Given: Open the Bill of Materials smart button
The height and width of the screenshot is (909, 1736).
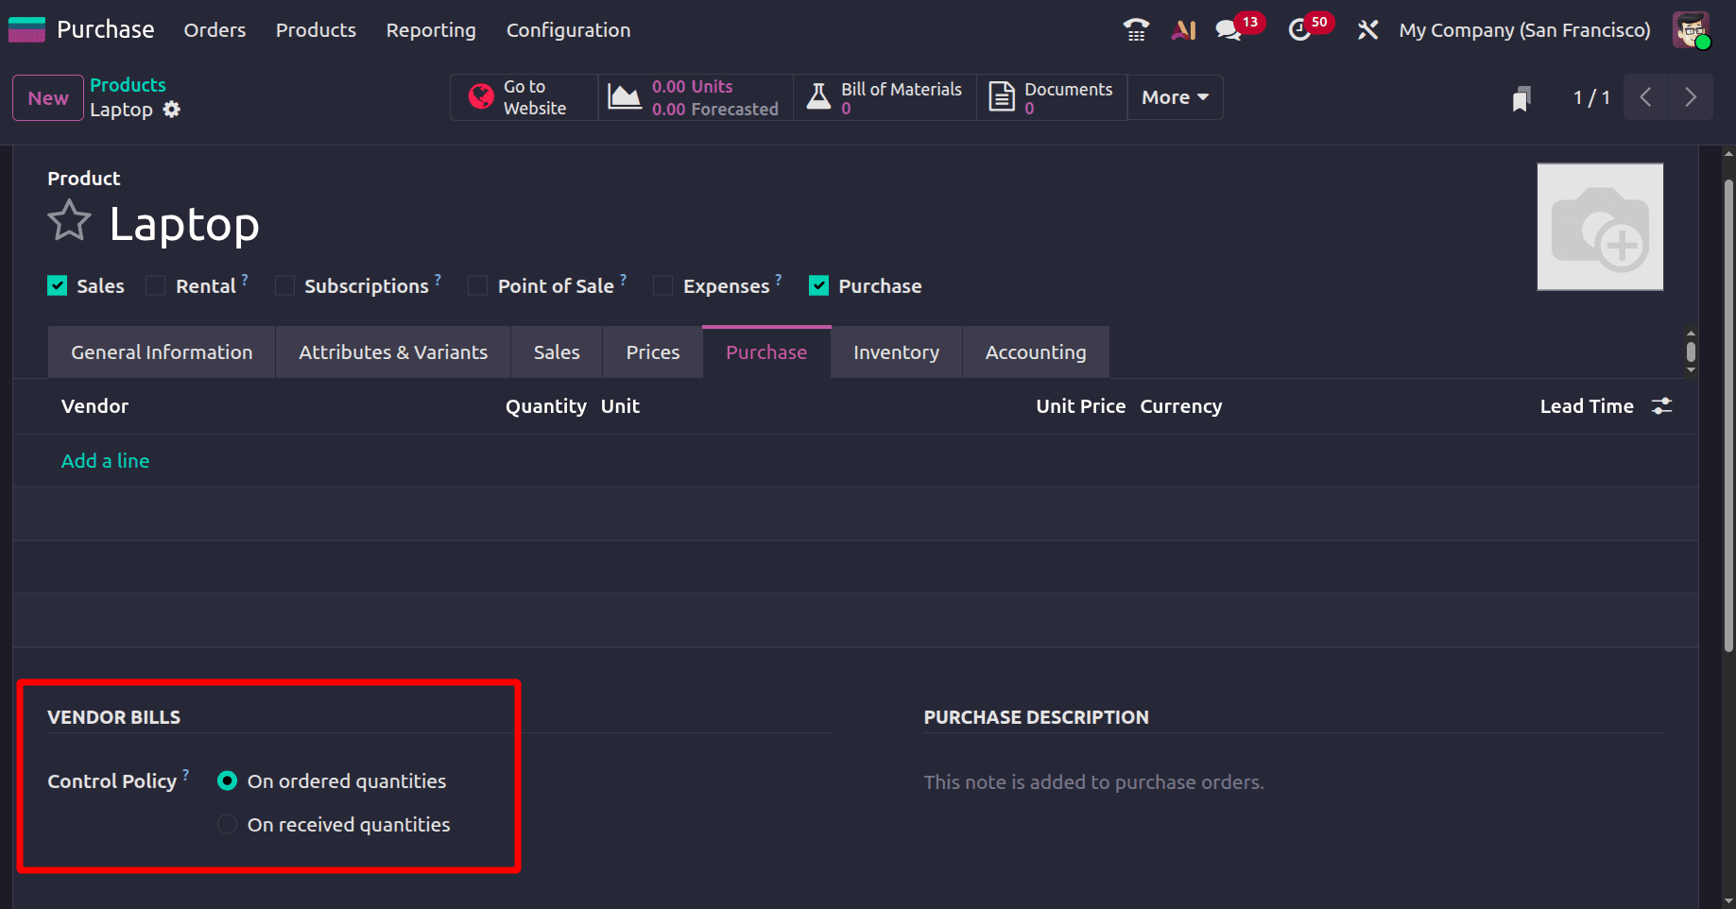Looking at the screenshot, I should 884,96.
